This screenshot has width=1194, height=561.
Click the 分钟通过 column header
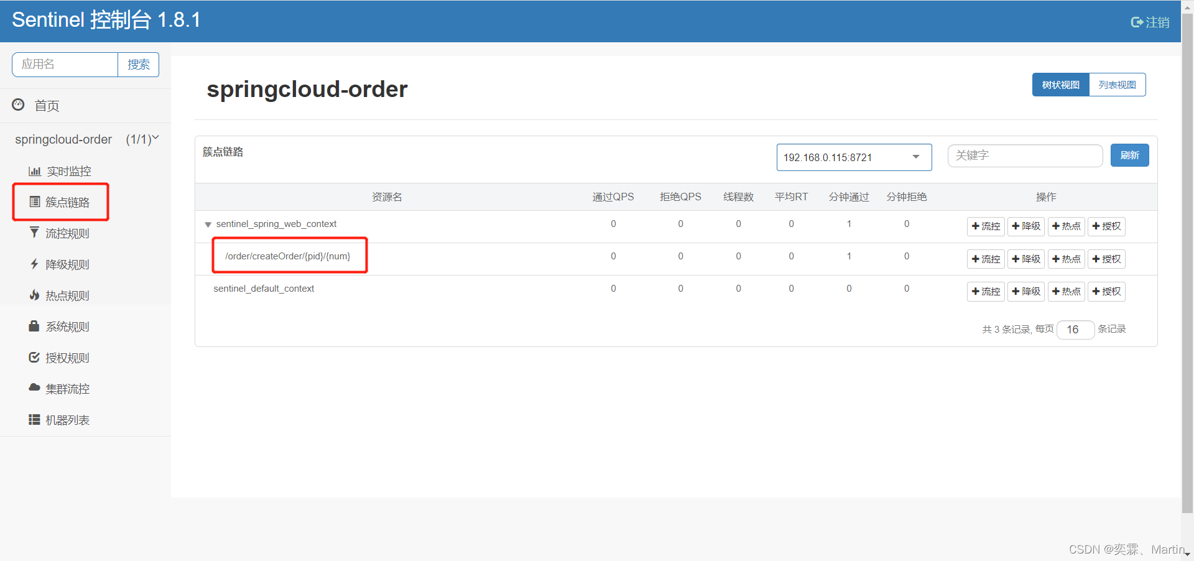pyautogui.click(x=849, y=197)
